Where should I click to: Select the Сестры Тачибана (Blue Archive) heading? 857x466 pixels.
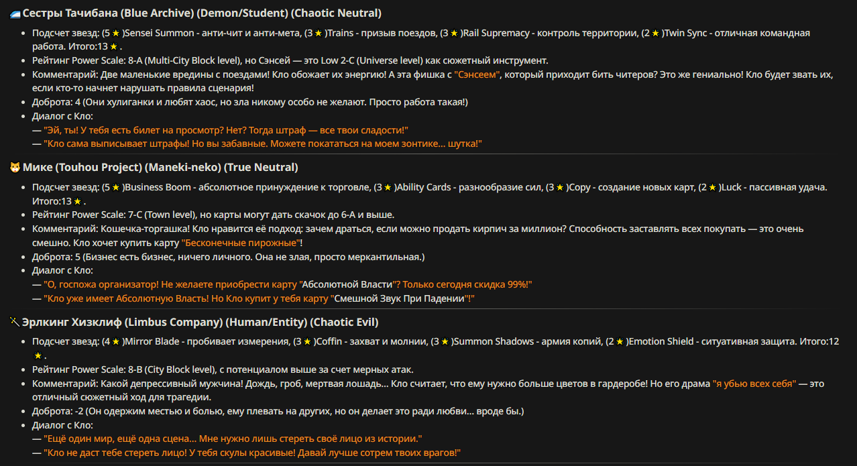click(202, 13)
